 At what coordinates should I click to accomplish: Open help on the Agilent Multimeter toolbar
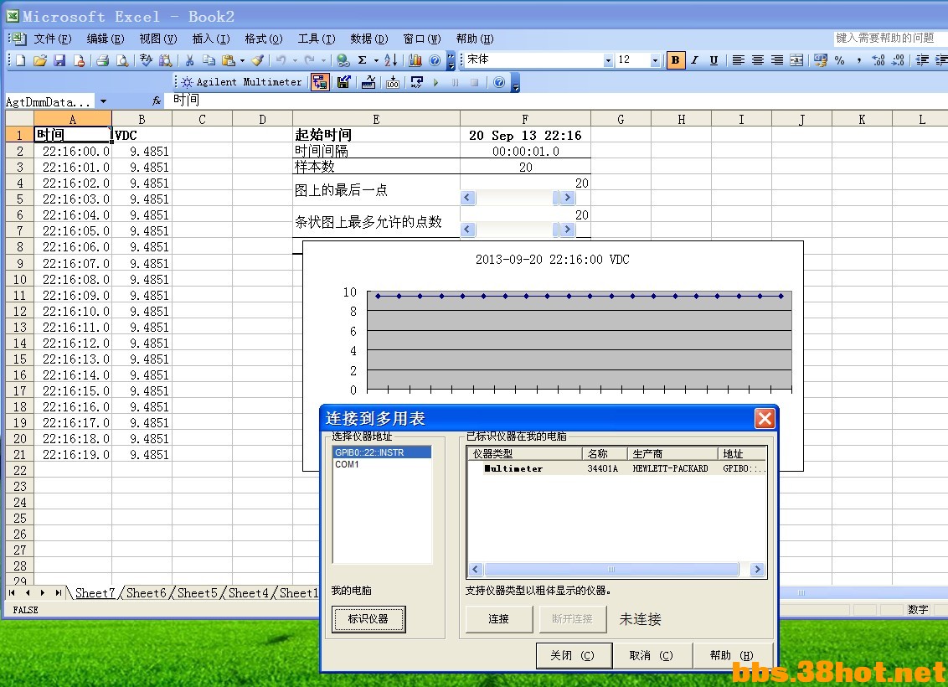499,82
